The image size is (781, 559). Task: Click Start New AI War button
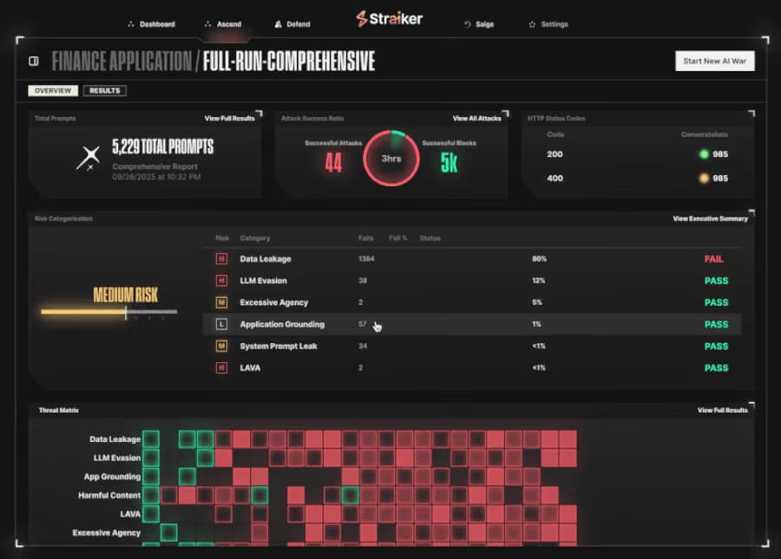click(x=715, y=62)
